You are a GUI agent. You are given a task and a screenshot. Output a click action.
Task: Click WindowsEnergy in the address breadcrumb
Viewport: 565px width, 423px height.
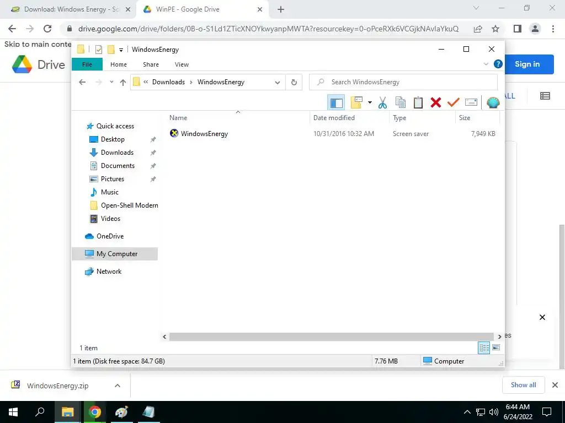221,82
